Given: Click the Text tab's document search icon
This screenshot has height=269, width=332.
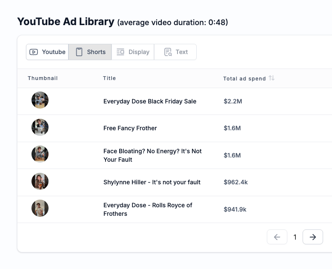Looking at the screenshot, I should pyautogui.click(x=168, y=52).
